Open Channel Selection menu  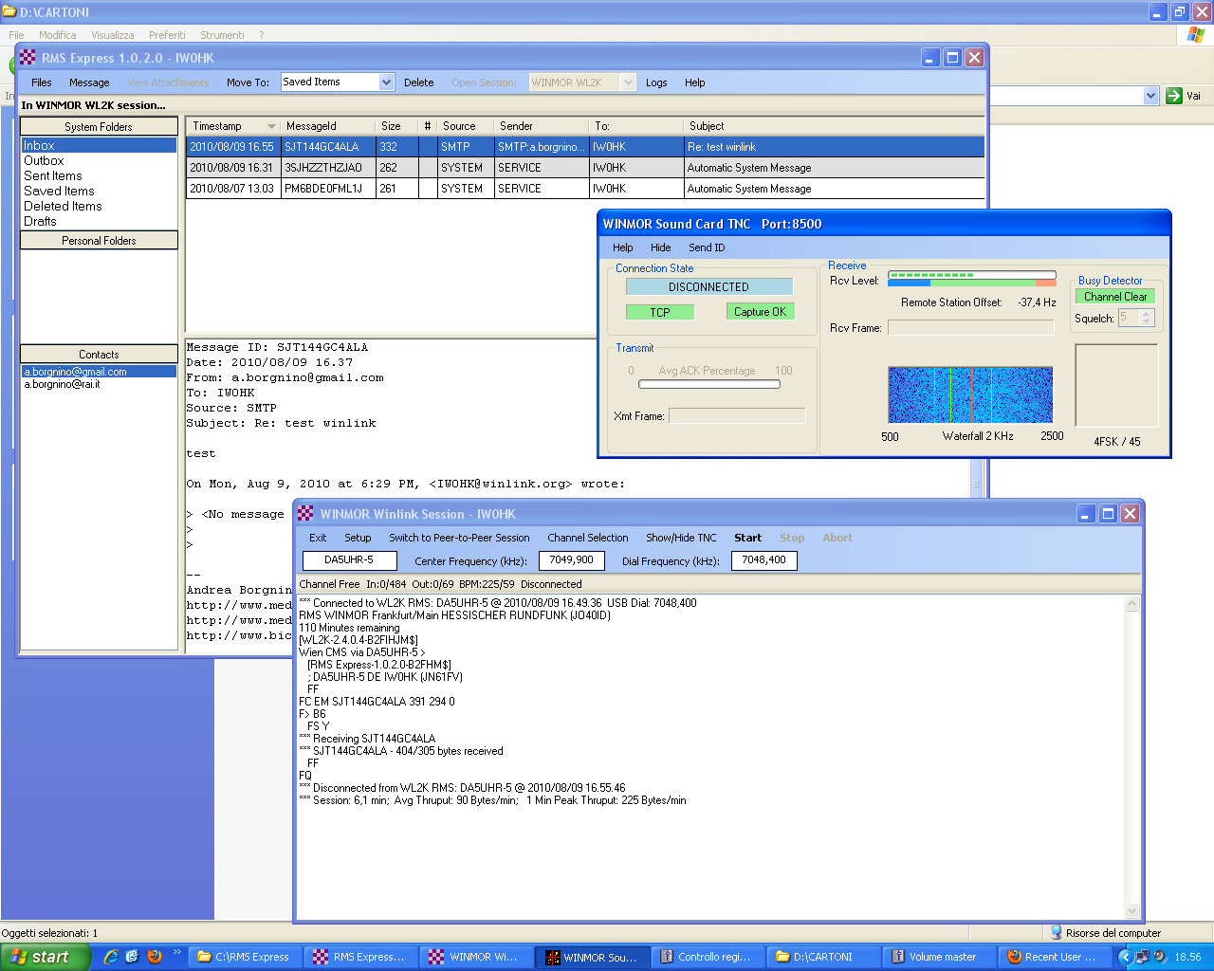click(x=588, y=538)
